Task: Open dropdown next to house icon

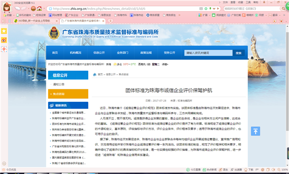Action: [44, 9]
